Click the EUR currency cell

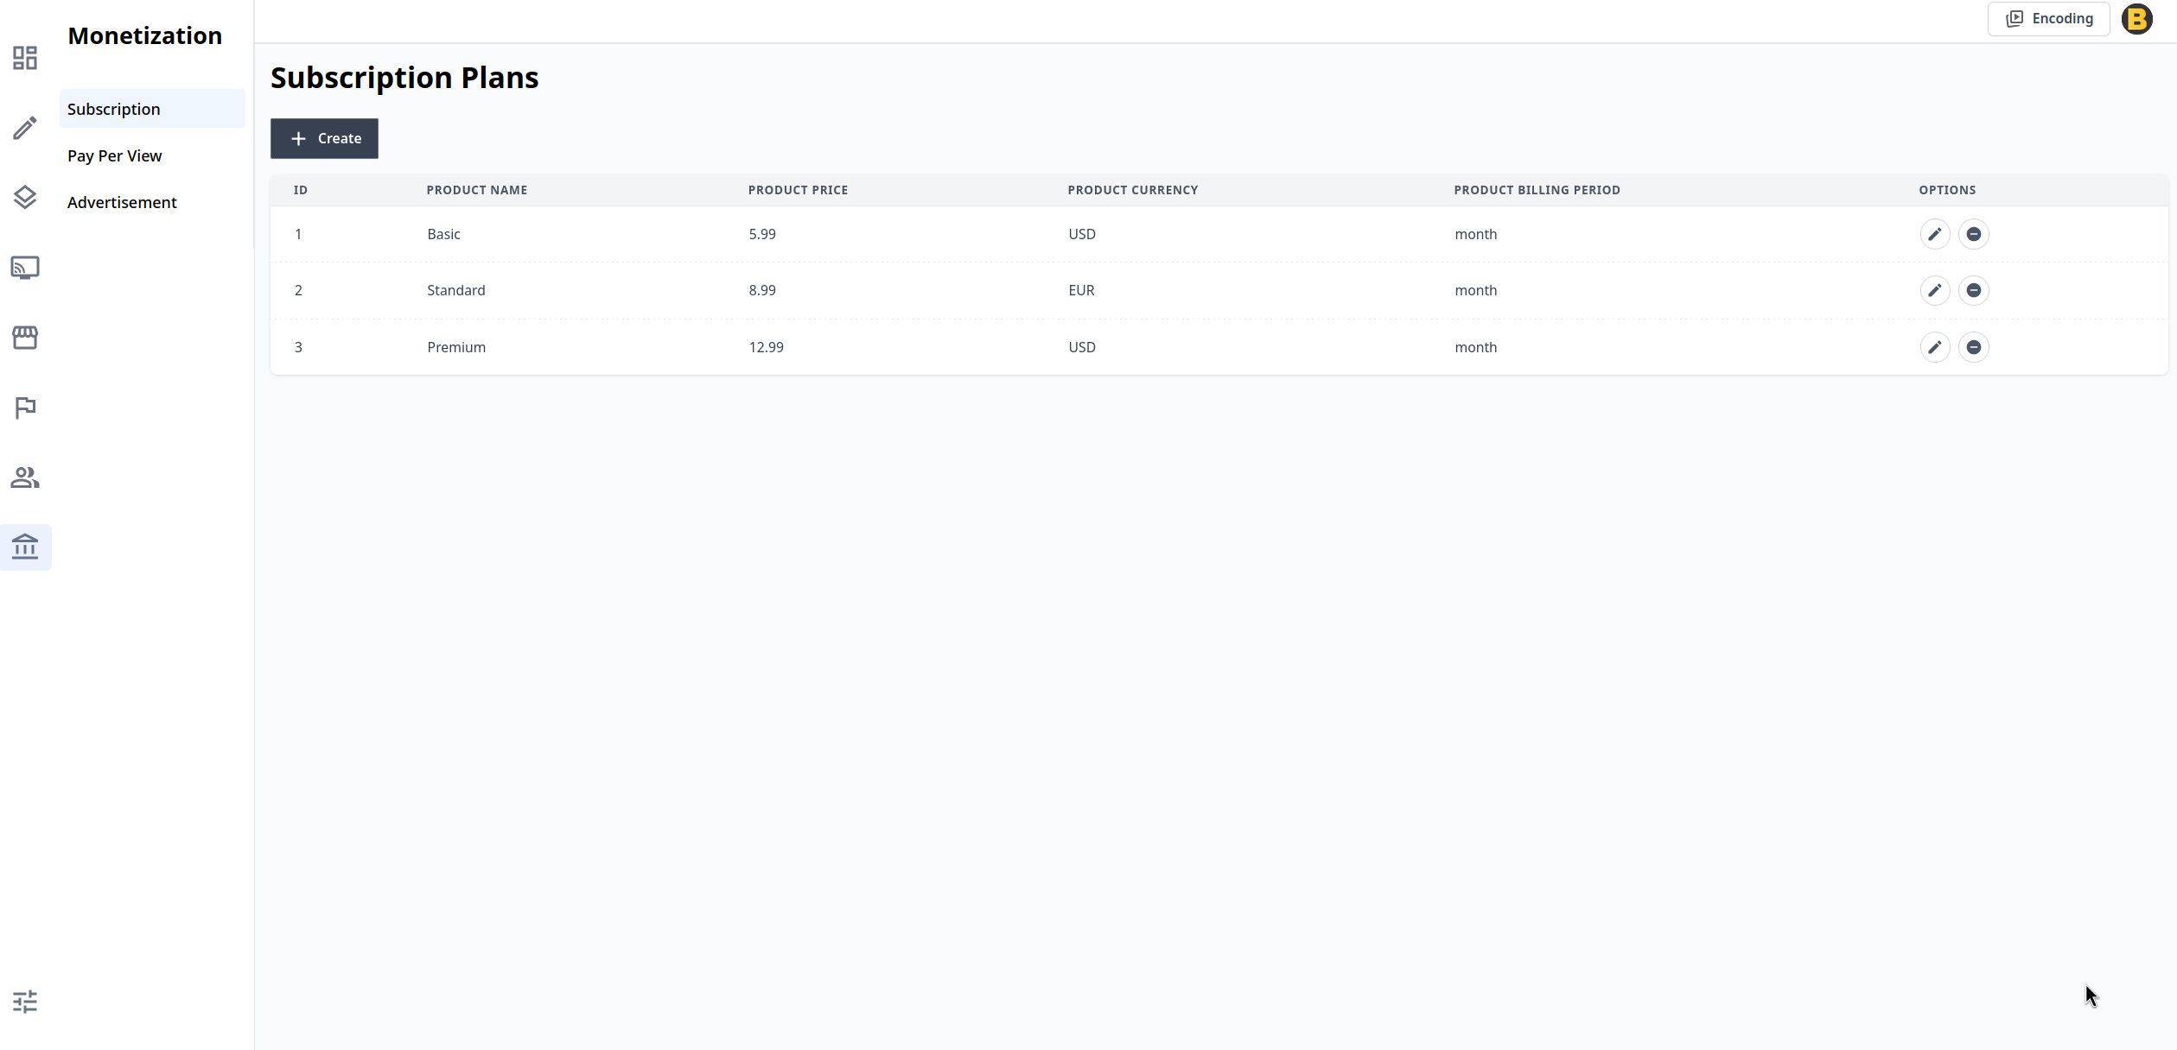[x=1081, y=290]
